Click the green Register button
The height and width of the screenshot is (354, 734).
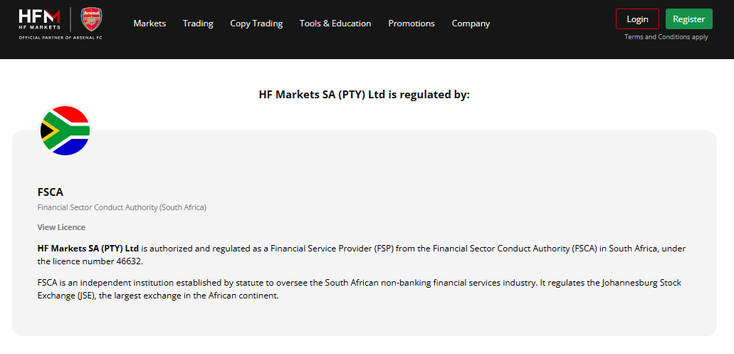pyautogui.click(x=689, y=19)
